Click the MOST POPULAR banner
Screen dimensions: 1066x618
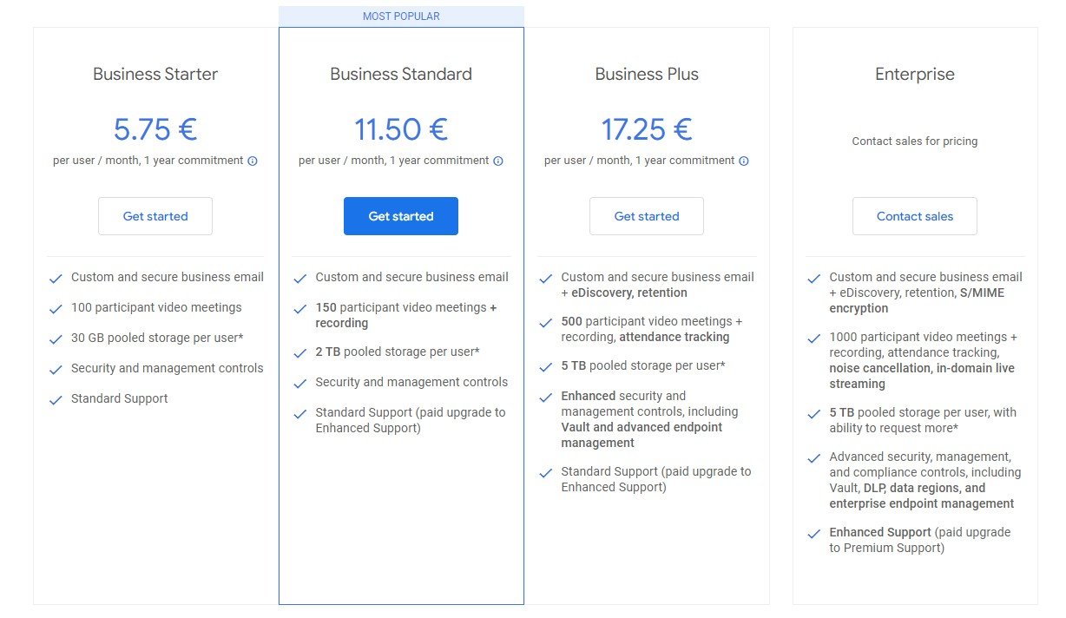[400, 16]
